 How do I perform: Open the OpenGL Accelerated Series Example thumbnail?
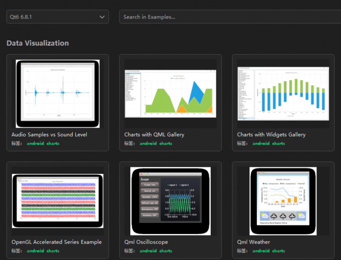click(58, 201)
